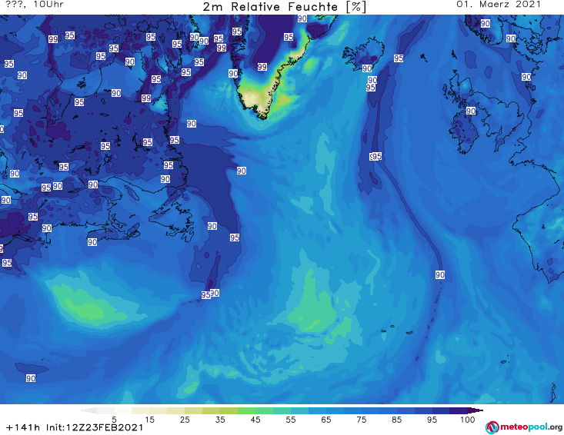This screenshot has height=435, width=564.
Task: Click the legend value '85'
Action: [x=396, y=420]
